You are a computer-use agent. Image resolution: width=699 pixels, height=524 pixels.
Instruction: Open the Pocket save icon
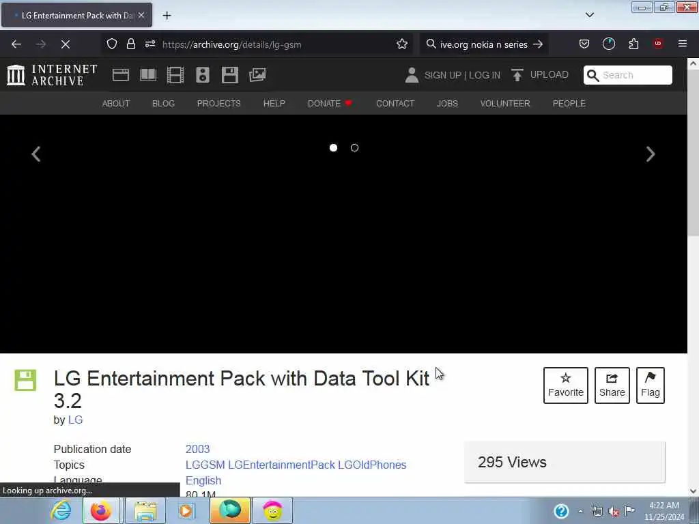[584, 44]
